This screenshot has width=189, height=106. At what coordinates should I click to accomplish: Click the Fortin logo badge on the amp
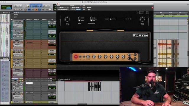click(141, 35)
